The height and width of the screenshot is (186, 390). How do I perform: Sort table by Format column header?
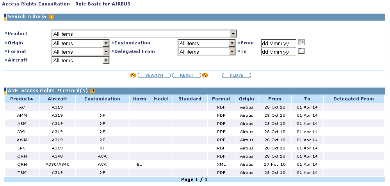coord(221,99)
